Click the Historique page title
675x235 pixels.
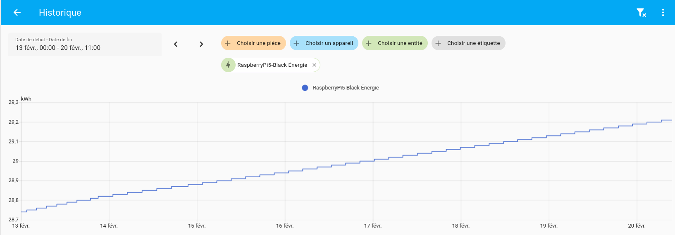(60, 13)
